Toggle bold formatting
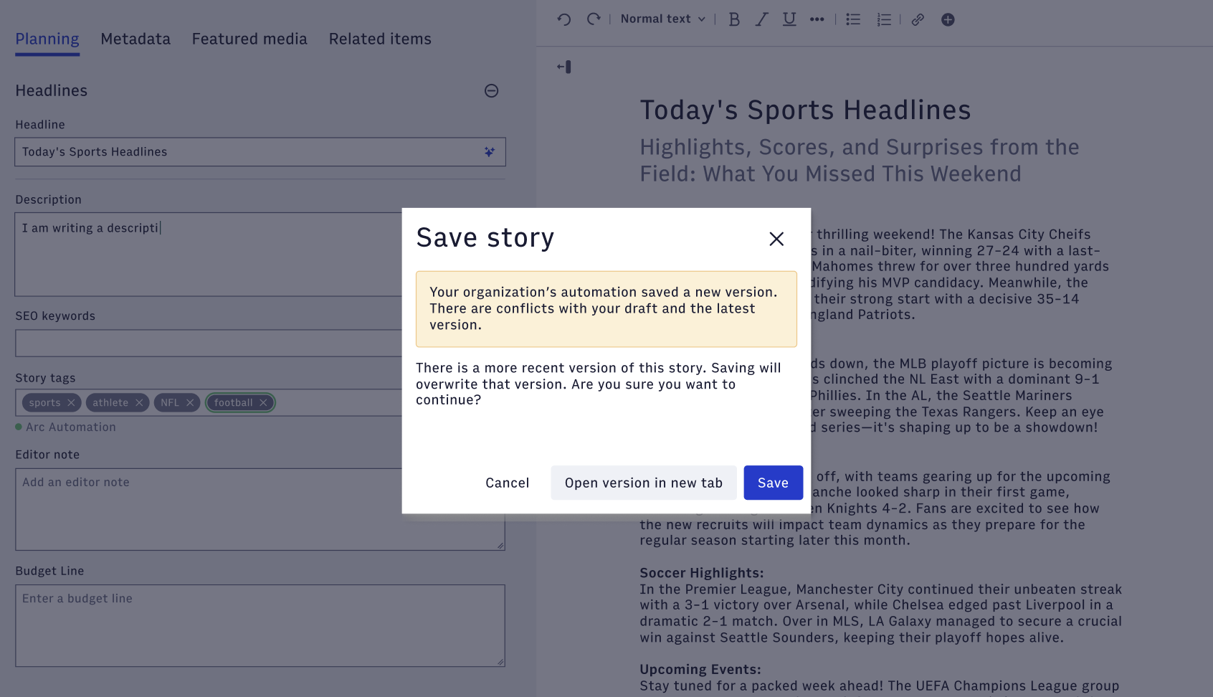1213x697 pixels. point(734,19)
